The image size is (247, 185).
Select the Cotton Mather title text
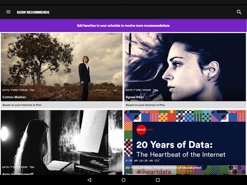[14, 97]
